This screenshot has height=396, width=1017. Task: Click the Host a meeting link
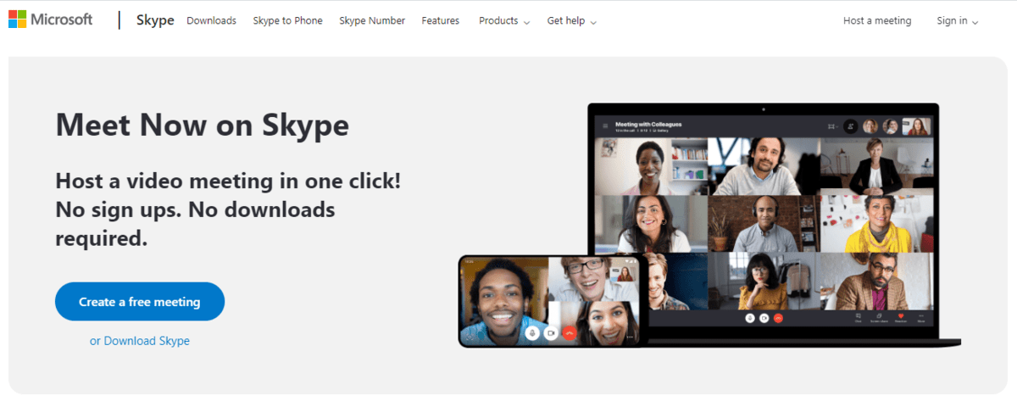[x=877, y=20]
